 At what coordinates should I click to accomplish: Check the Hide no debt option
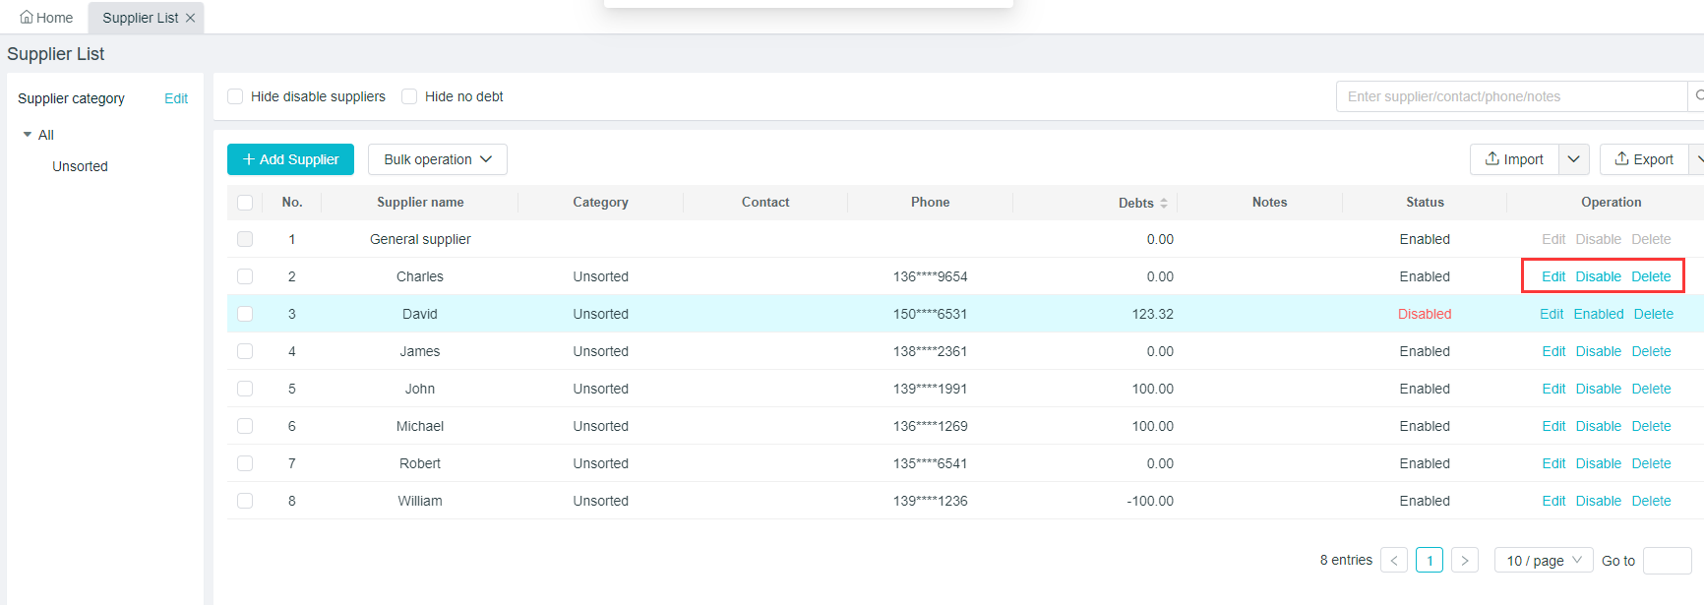[x=409, y=96]
